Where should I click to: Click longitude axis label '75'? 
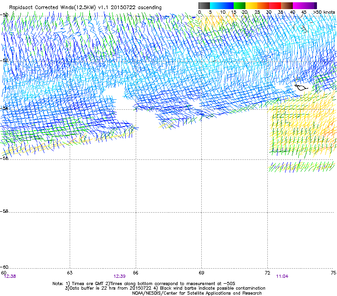[x=333, y=273]
